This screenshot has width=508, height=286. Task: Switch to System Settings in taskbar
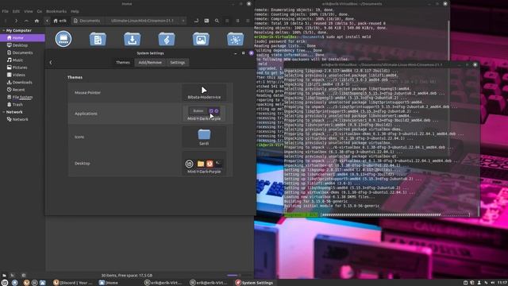[x=255, y=283]
